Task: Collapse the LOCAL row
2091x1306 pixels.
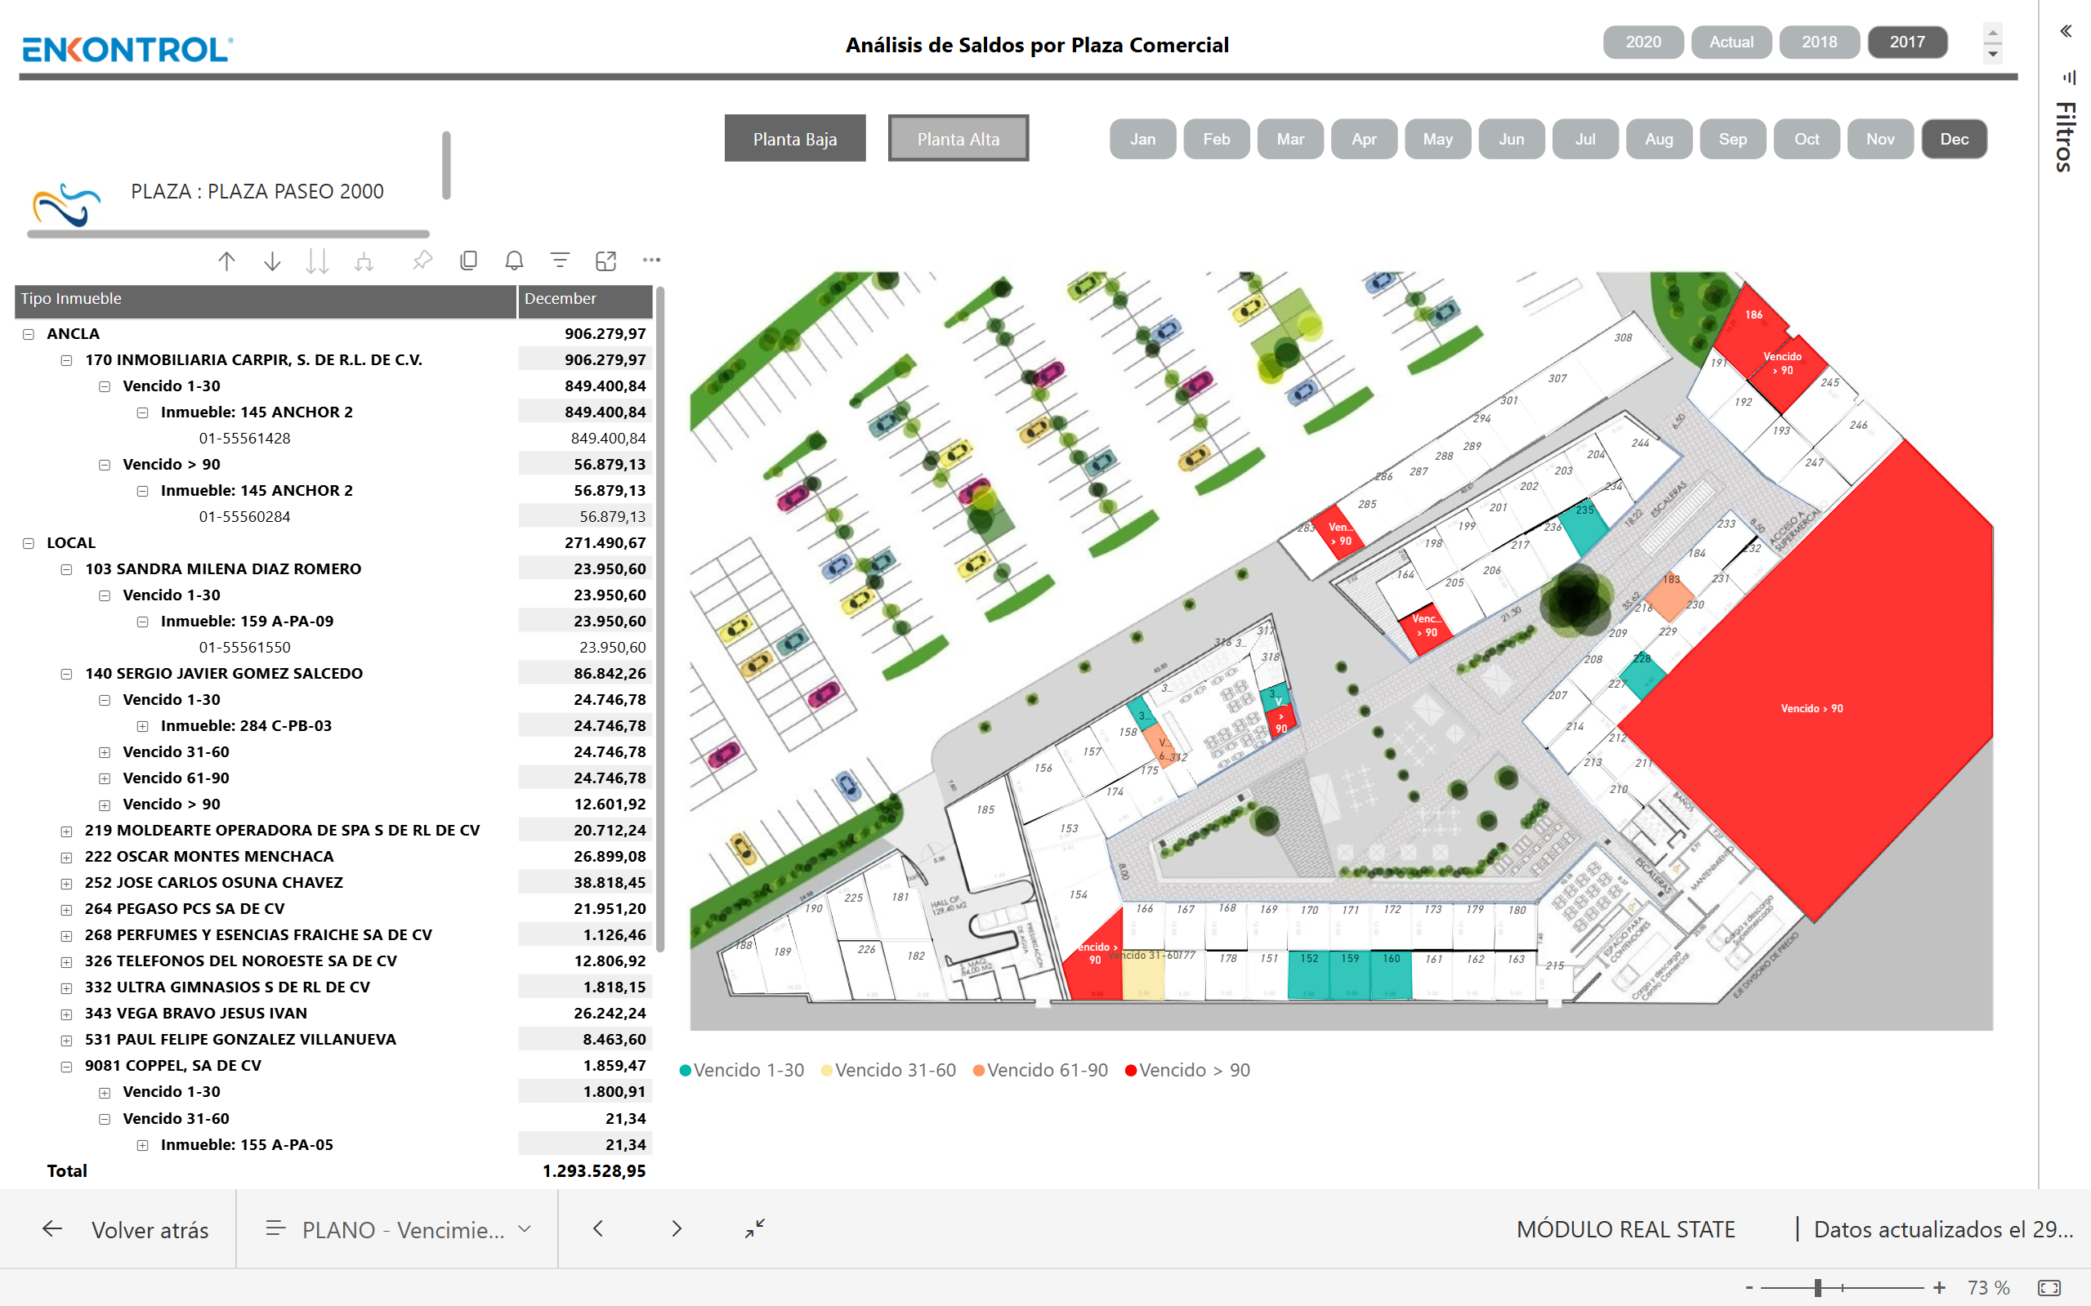Action: (x=29, y=543)
